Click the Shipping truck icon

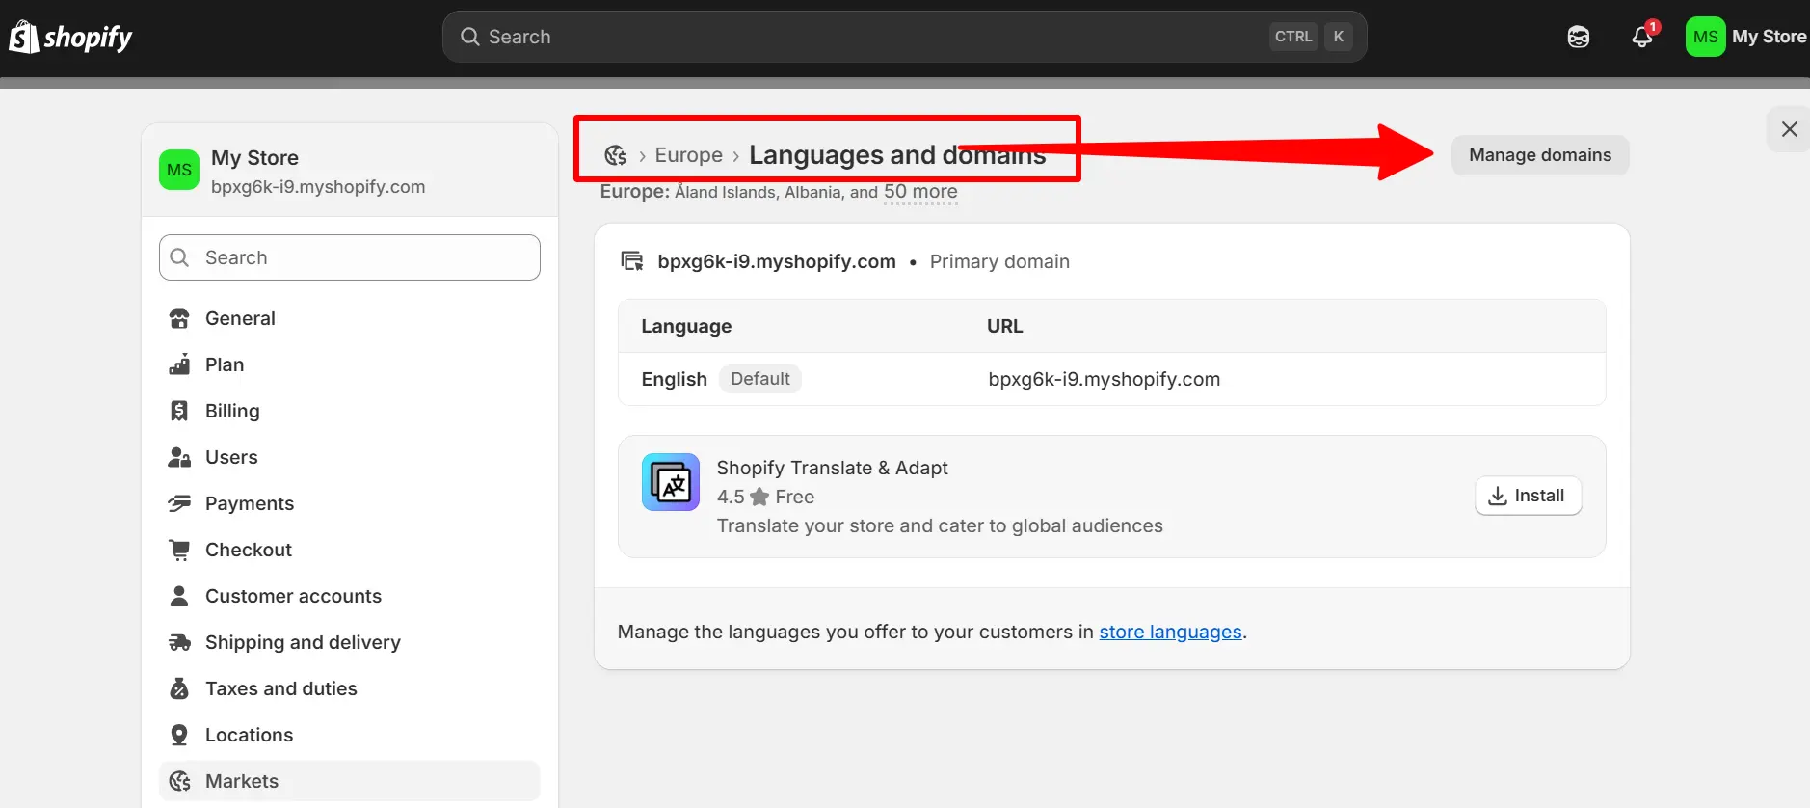179,642
